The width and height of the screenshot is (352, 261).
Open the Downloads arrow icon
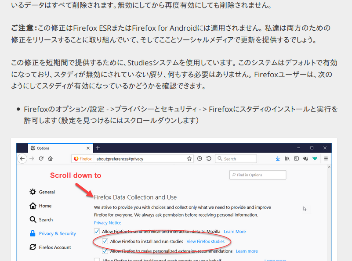(278, 159)
